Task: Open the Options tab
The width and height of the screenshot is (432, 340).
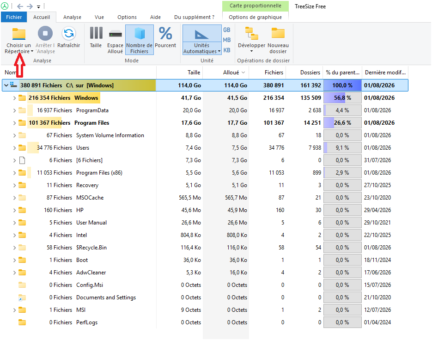Action: 127,17
